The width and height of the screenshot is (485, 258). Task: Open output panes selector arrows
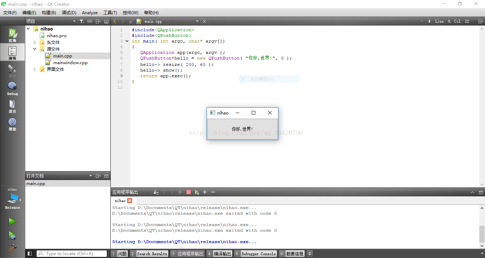(310, 253)
